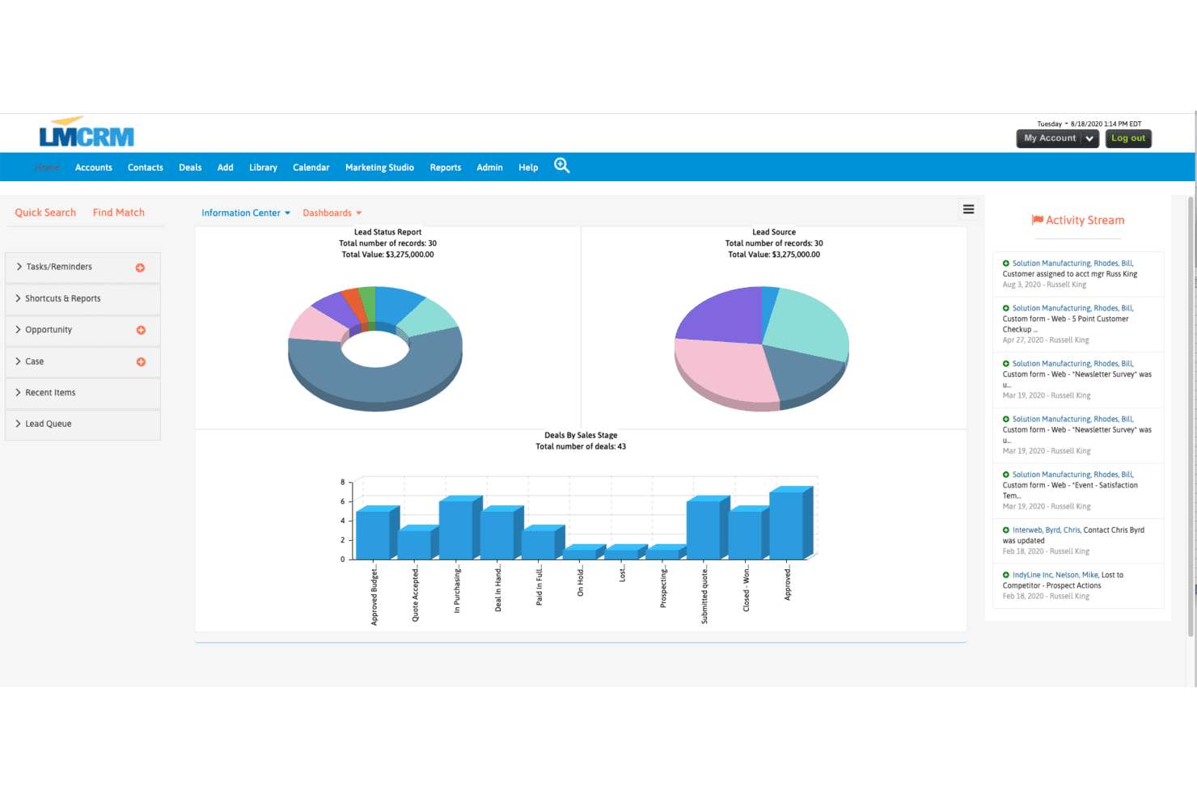The height and width of the screenshot is (798, 1197).
Task: Click the page vertical scrollbar
Action: coord(1191,416)
